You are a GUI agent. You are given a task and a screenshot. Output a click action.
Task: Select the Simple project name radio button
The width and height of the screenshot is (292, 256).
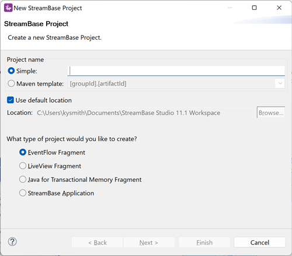[11, 71]
